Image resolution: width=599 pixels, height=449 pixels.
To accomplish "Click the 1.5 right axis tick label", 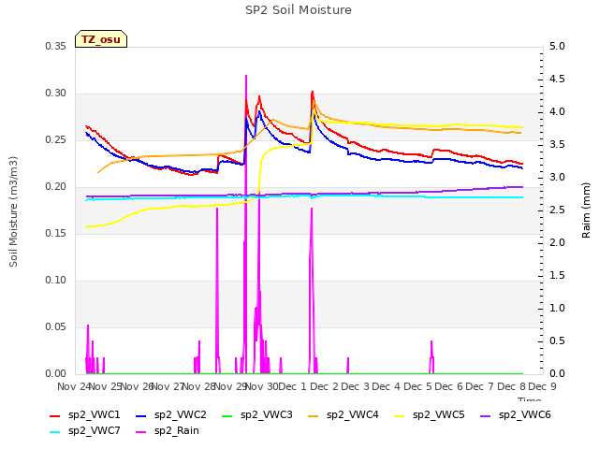I will point(558,276).
